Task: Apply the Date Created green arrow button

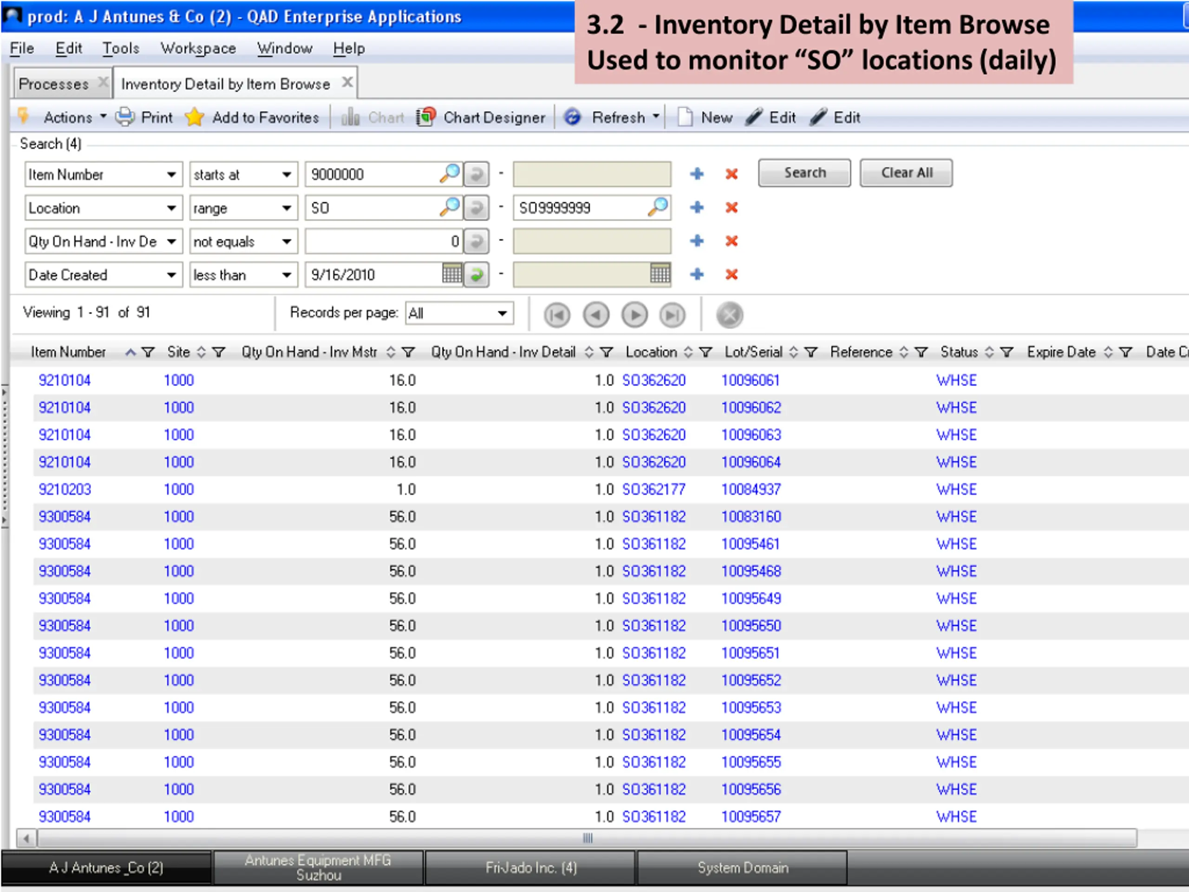Action: 476,274
